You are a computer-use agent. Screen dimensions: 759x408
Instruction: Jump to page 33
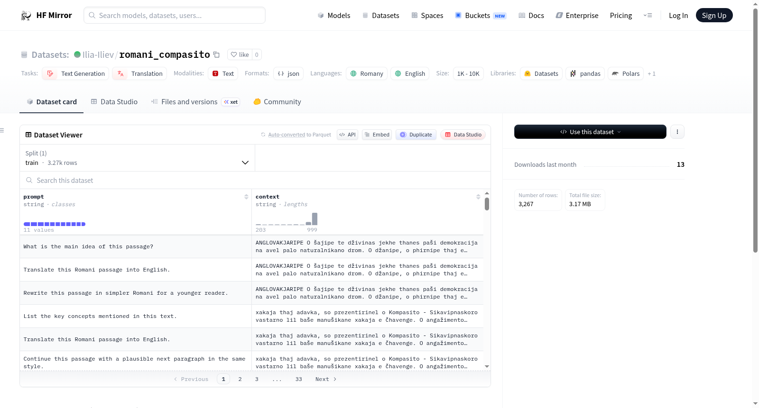point(298,379)
